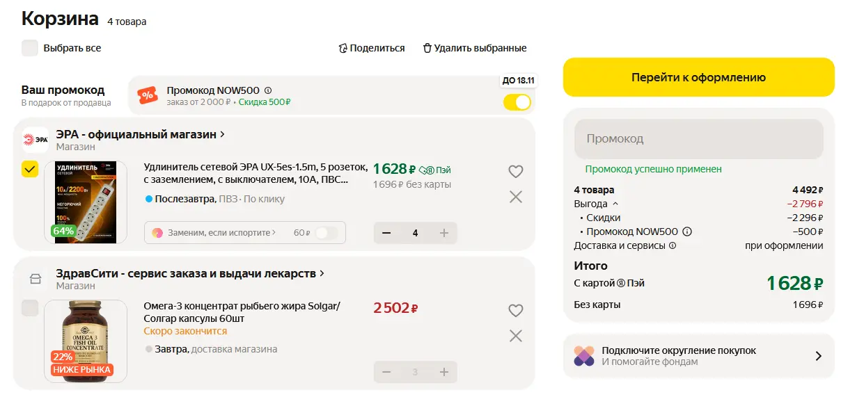Viewport: 841px width, 397px height.
Task: Remove Omega-3 Solgar item with X icon
Action: (x=515, y=336)
